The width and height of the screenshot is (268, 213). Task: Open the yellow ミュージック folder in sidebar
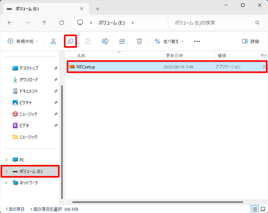(x=25, y=137)
